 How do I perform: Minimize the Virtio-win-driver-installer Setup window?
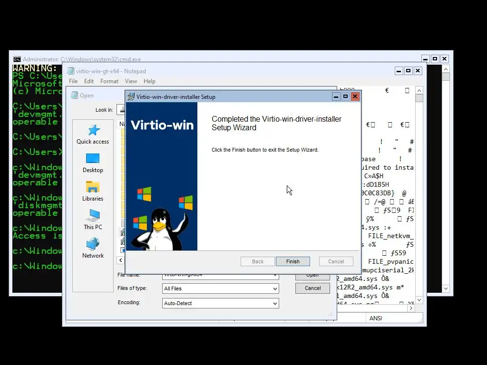click(336, 96)
